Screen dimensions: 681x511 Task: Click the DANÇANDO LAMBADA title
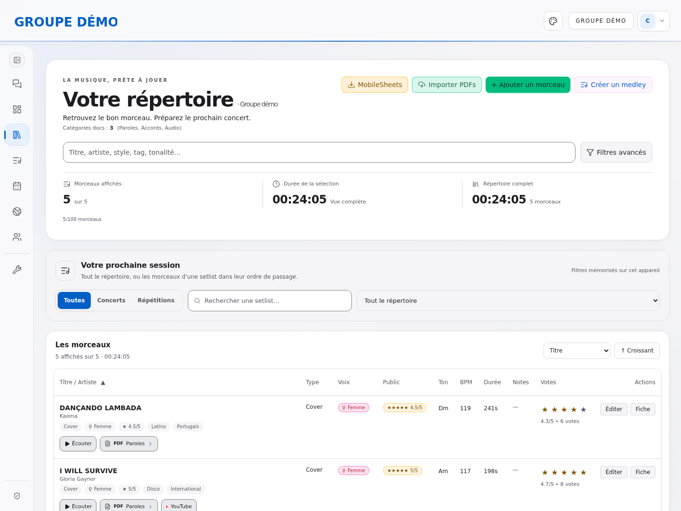pyautogui.click(x=100, y=408)
